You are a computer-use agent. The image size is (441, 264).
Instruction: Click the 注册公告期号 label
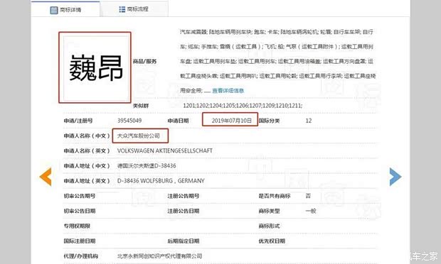point(184,196)
